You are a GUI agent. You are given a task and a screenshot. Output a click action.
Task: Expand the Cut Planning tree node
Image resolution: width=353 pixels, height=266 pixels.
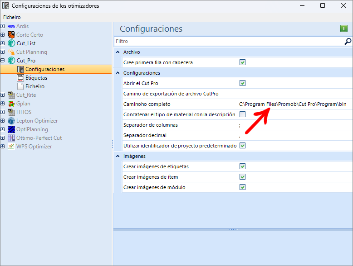2,52
